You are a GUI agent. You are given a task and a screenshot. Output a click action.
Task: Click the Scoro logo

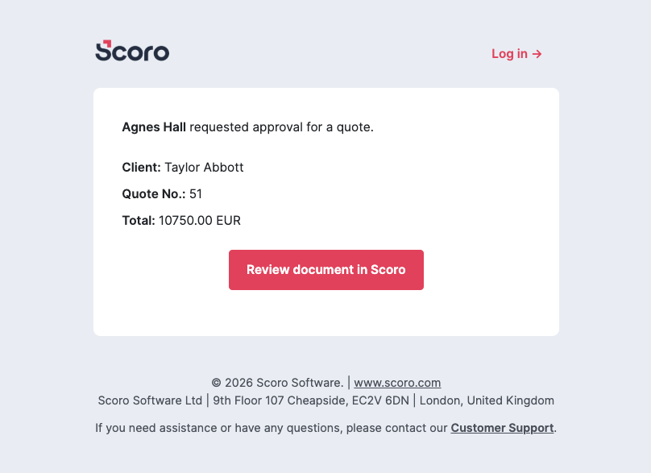(x=133, y=52)
